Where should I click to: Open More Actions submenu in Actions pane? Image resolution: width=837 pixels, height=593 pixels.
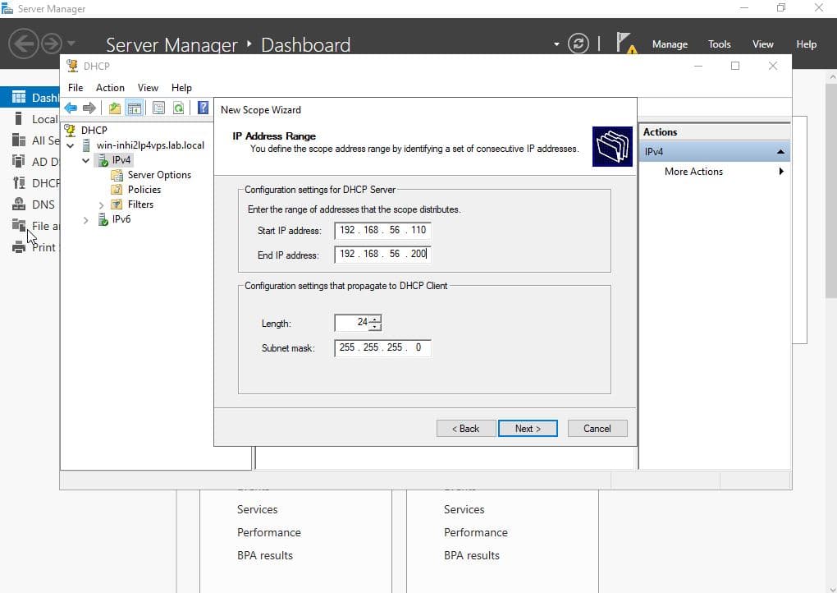[693, 172]
